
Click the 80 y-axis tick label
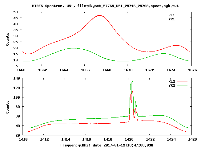click(x=18, y=107)
